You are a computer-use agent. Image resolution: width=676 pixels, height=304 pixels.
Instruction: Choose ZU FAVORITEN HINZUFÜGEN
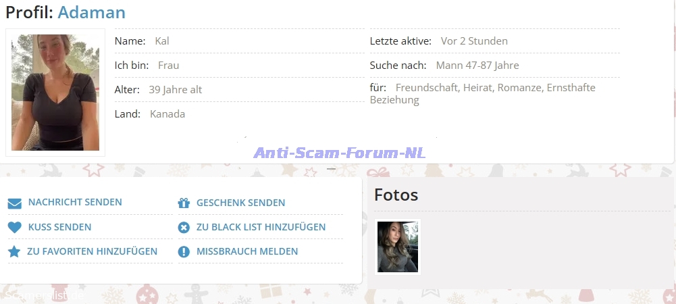pyautogui.click(x=93, y=251)
